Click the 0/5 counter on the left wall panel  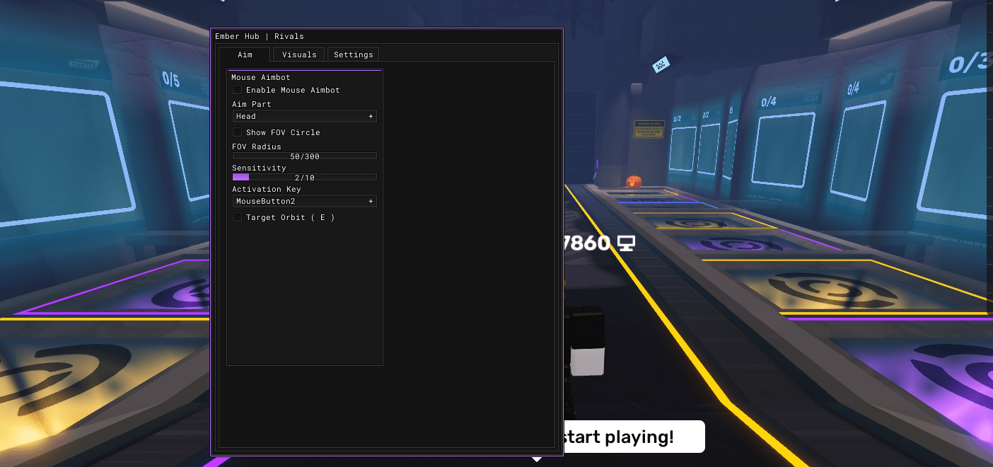click(x=170, y=79)
